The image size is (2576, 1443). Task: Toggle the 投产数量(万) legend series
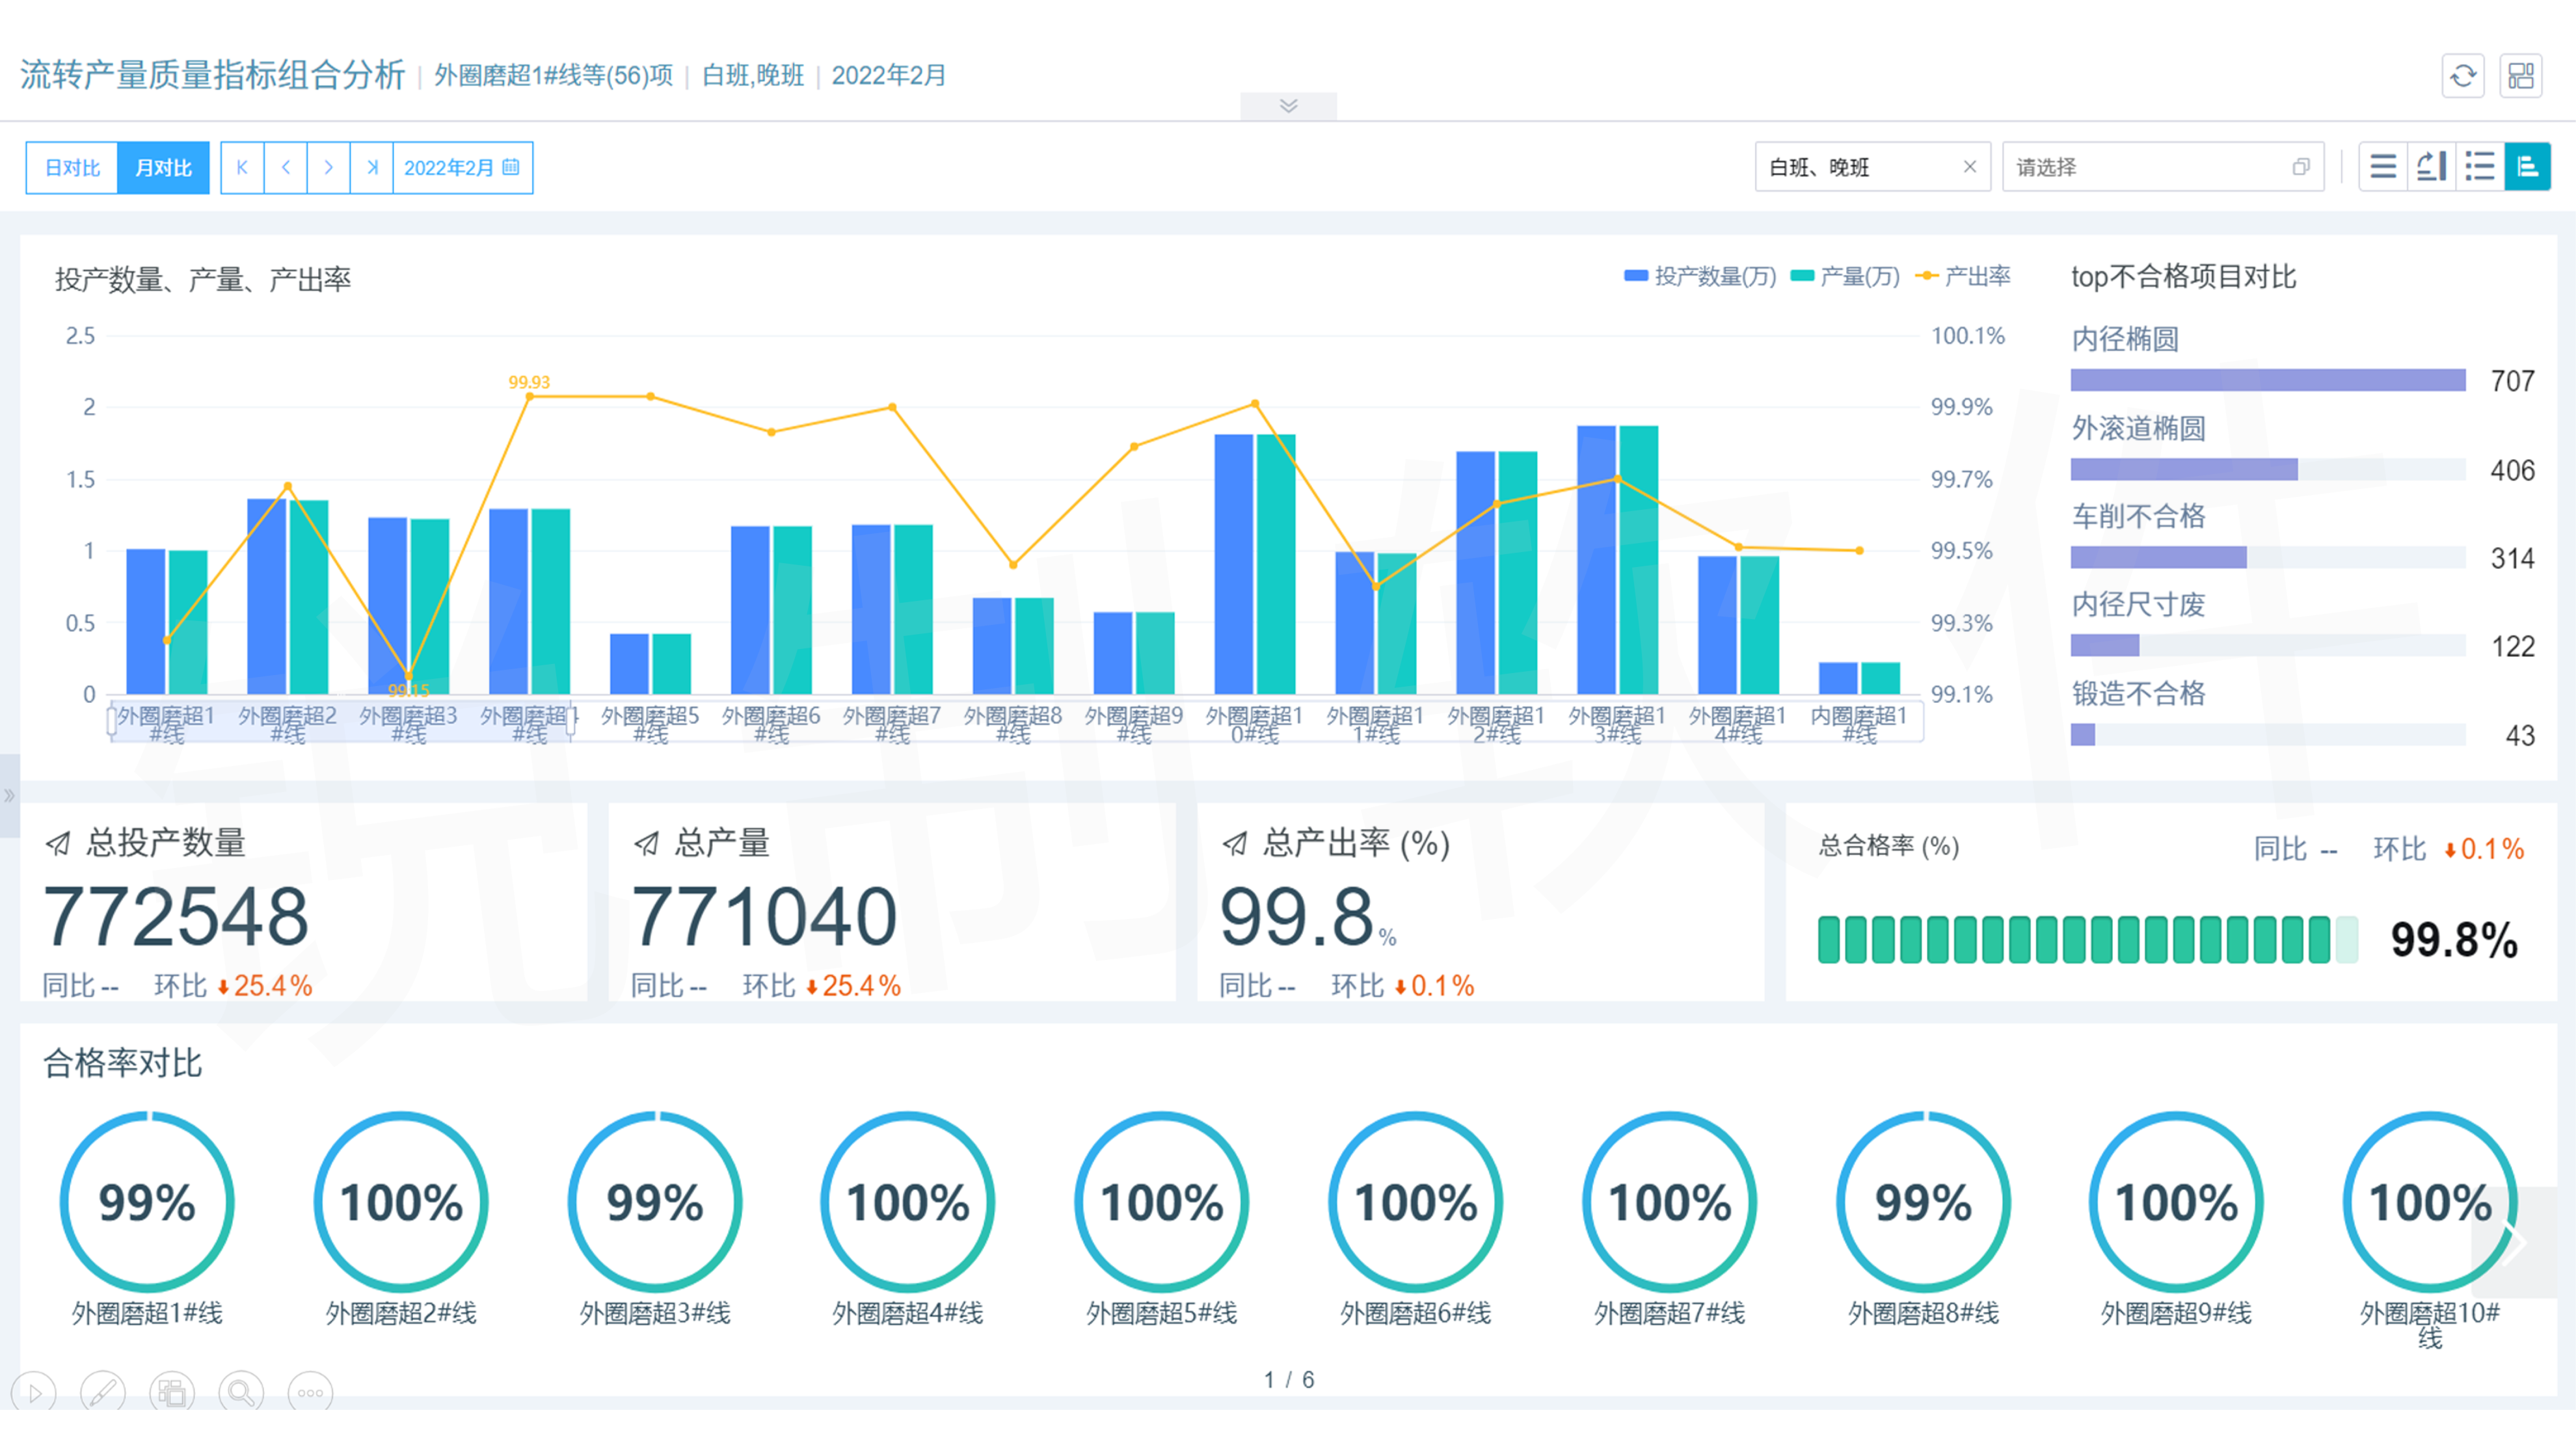click(x=1700, y=277)
